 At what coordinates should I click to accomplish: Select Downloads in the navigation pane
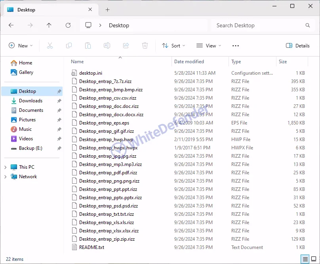coord(30,101)
